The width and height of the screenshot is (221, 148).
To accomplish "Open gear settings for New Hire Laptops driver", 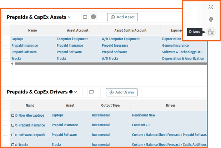I will (x=16, y=116).
